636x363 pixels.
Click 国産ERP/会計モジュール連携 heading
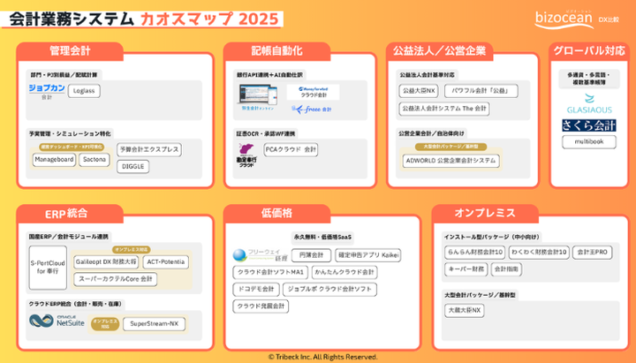coord(69,237)
